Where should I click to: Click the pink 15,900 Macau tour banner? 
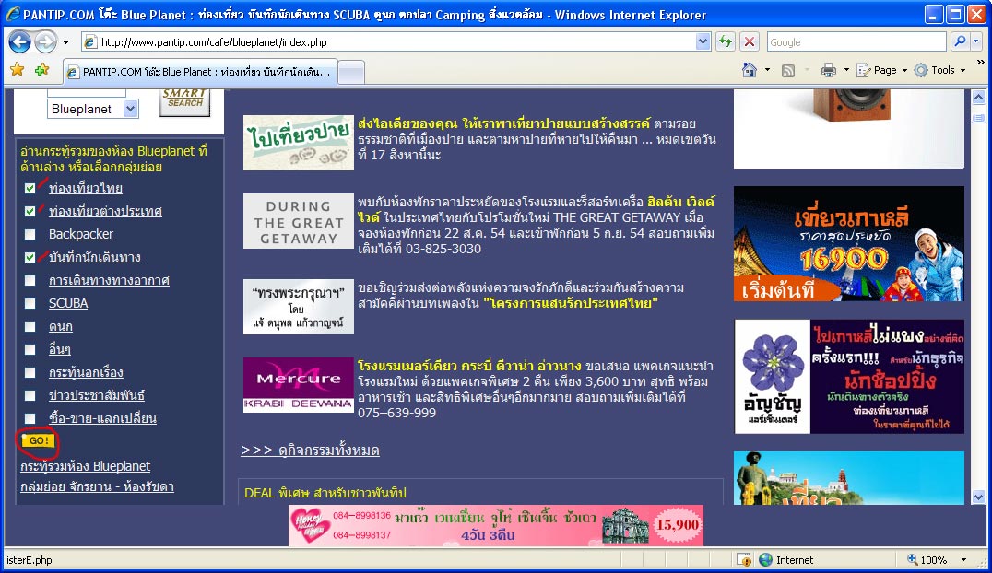(496, 526)
